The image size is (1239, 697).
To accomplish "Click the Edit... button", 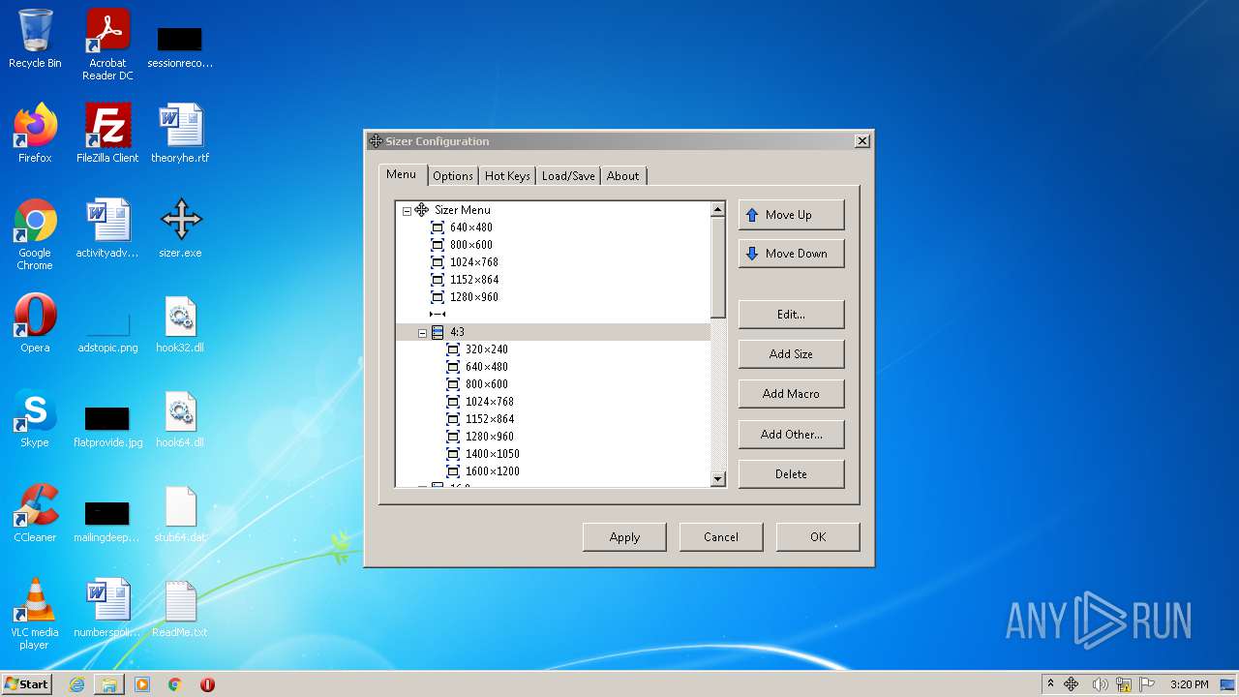I will (x=791, y=315).
